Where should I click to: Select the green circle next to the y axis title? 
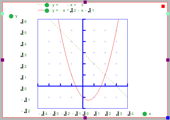point(11,16)
